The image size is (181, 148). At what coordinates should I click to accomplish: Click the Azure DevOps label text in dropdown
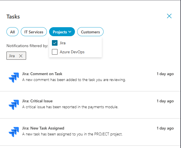(72, 52)
